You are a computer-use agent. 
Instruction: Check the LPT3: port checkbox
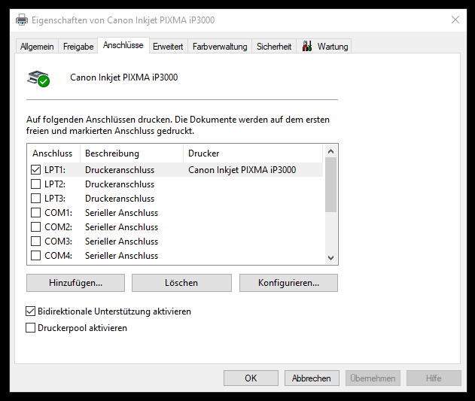pyautogui.click(x=35, y=198)
